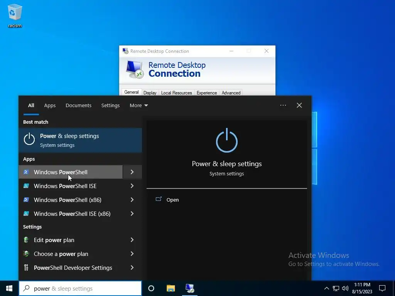395x296 pixels.
Task: Choose Windows PowerShell ISE (x86) result
Action: 71,214
